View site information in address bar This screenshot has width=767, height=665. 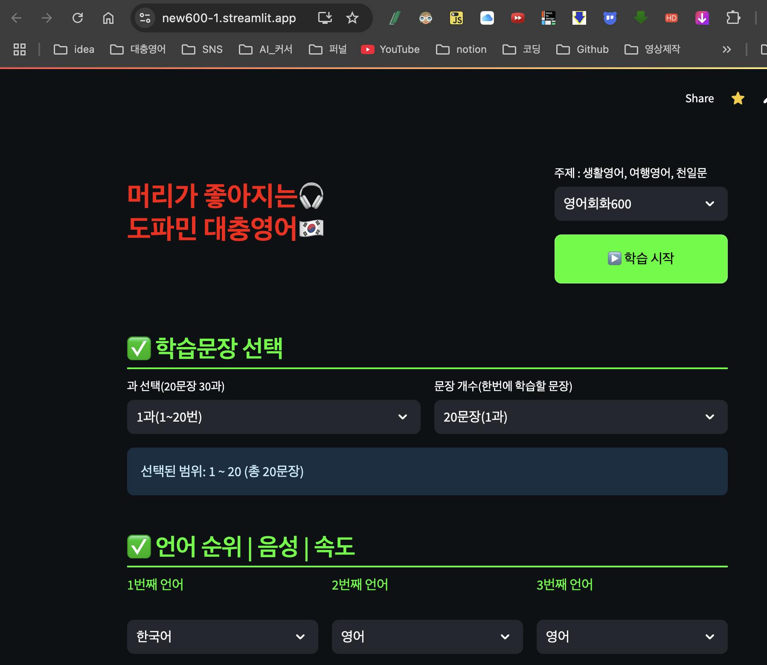145,18
